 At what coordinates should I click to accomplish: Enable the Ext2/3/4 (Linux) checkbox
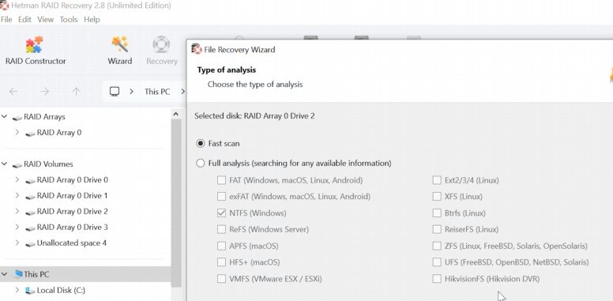tap(437, 180)
